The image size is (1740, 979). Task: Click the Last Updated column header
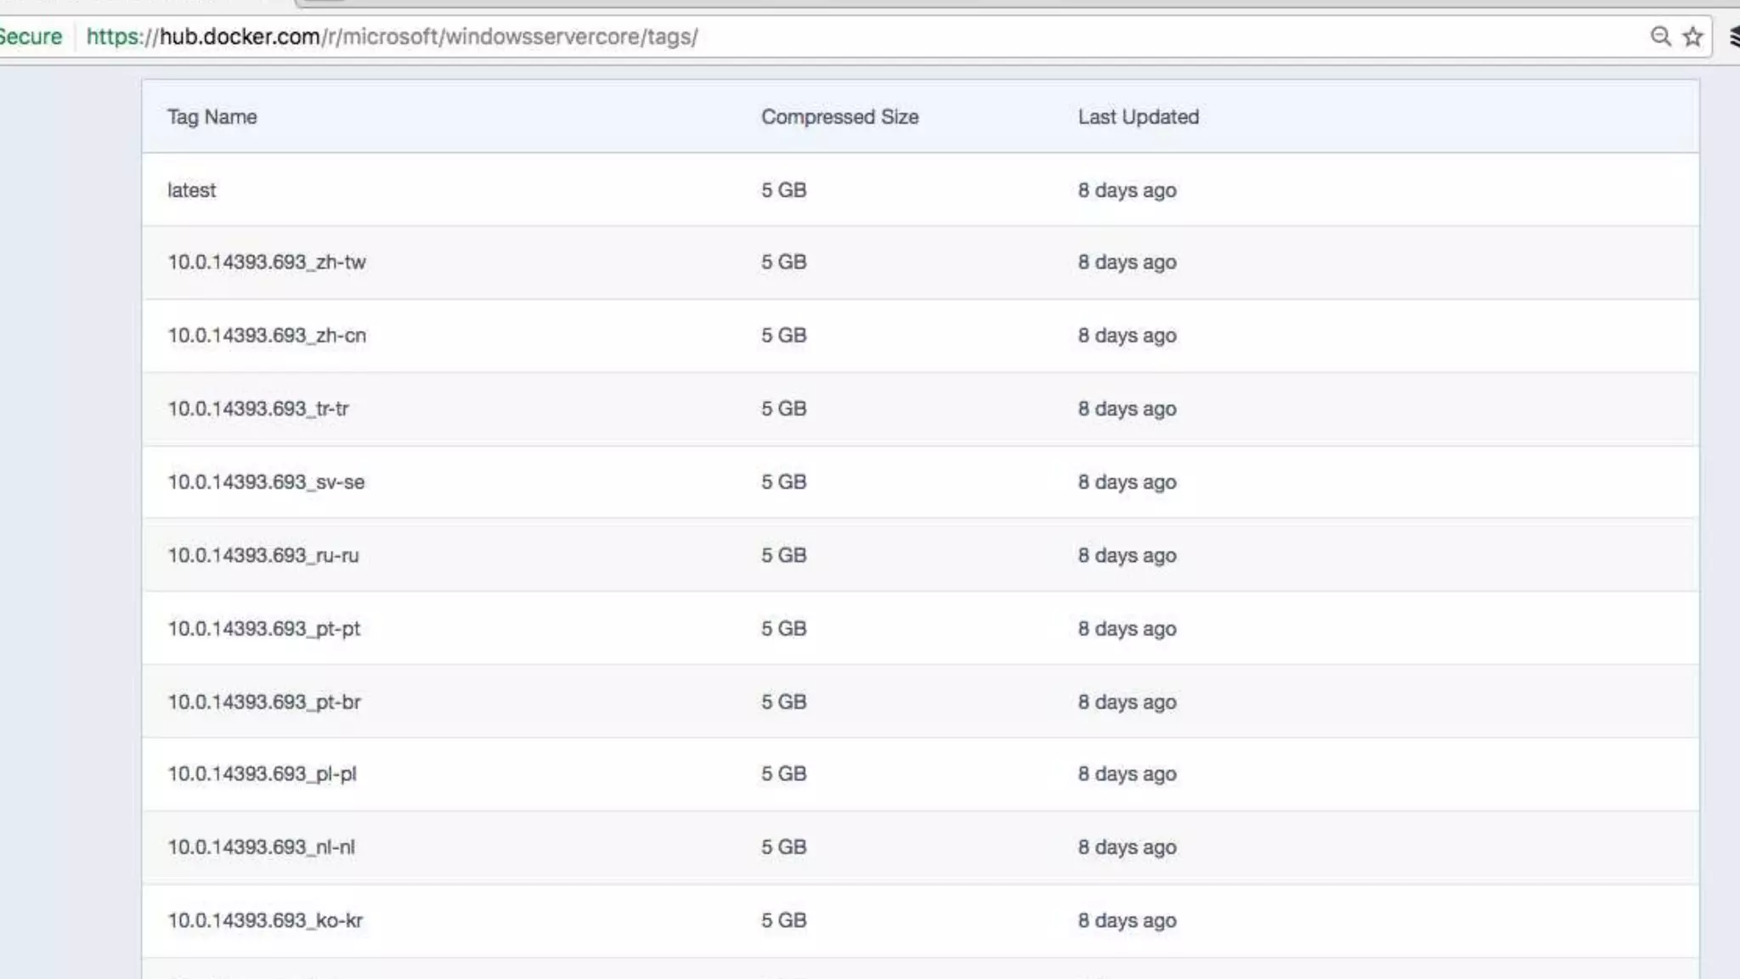1138,117
